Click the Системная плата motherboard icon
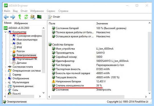The image size is (154, 106). click(x=10, y=67)
